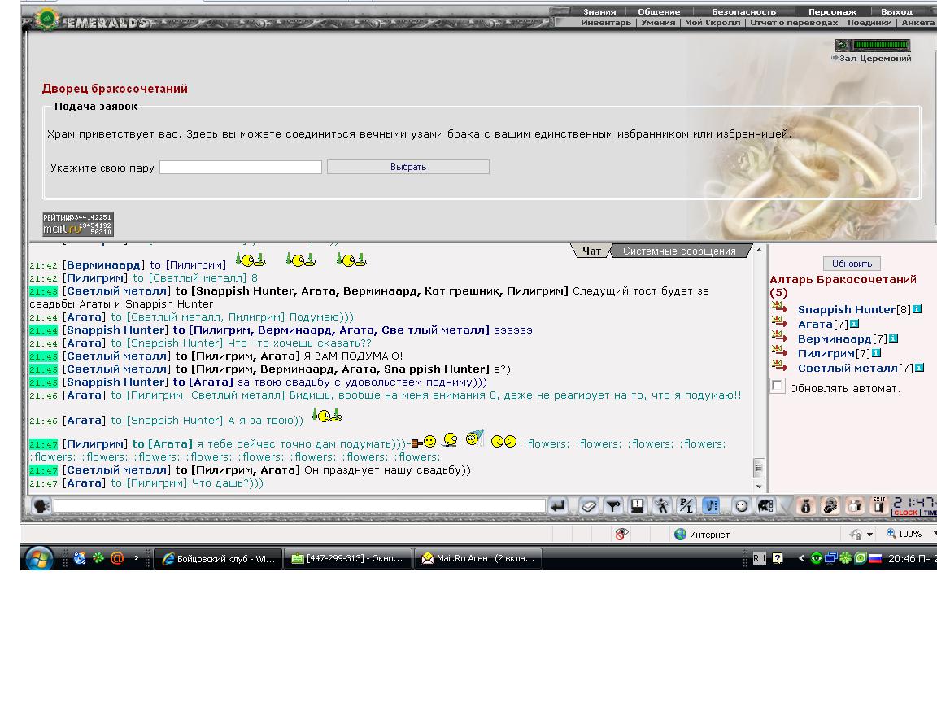This screenshot has width=937, height=703.
Task: Switch to Mail.Ru Агент taskbar window
Action: 478,558
